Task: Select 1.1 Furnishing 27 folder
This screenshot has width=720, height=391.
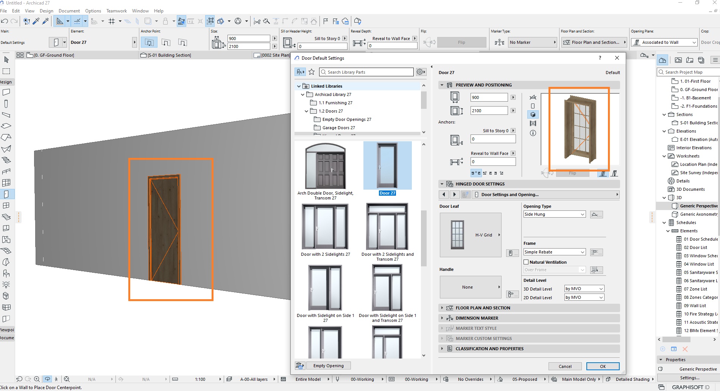Action: 335,103
